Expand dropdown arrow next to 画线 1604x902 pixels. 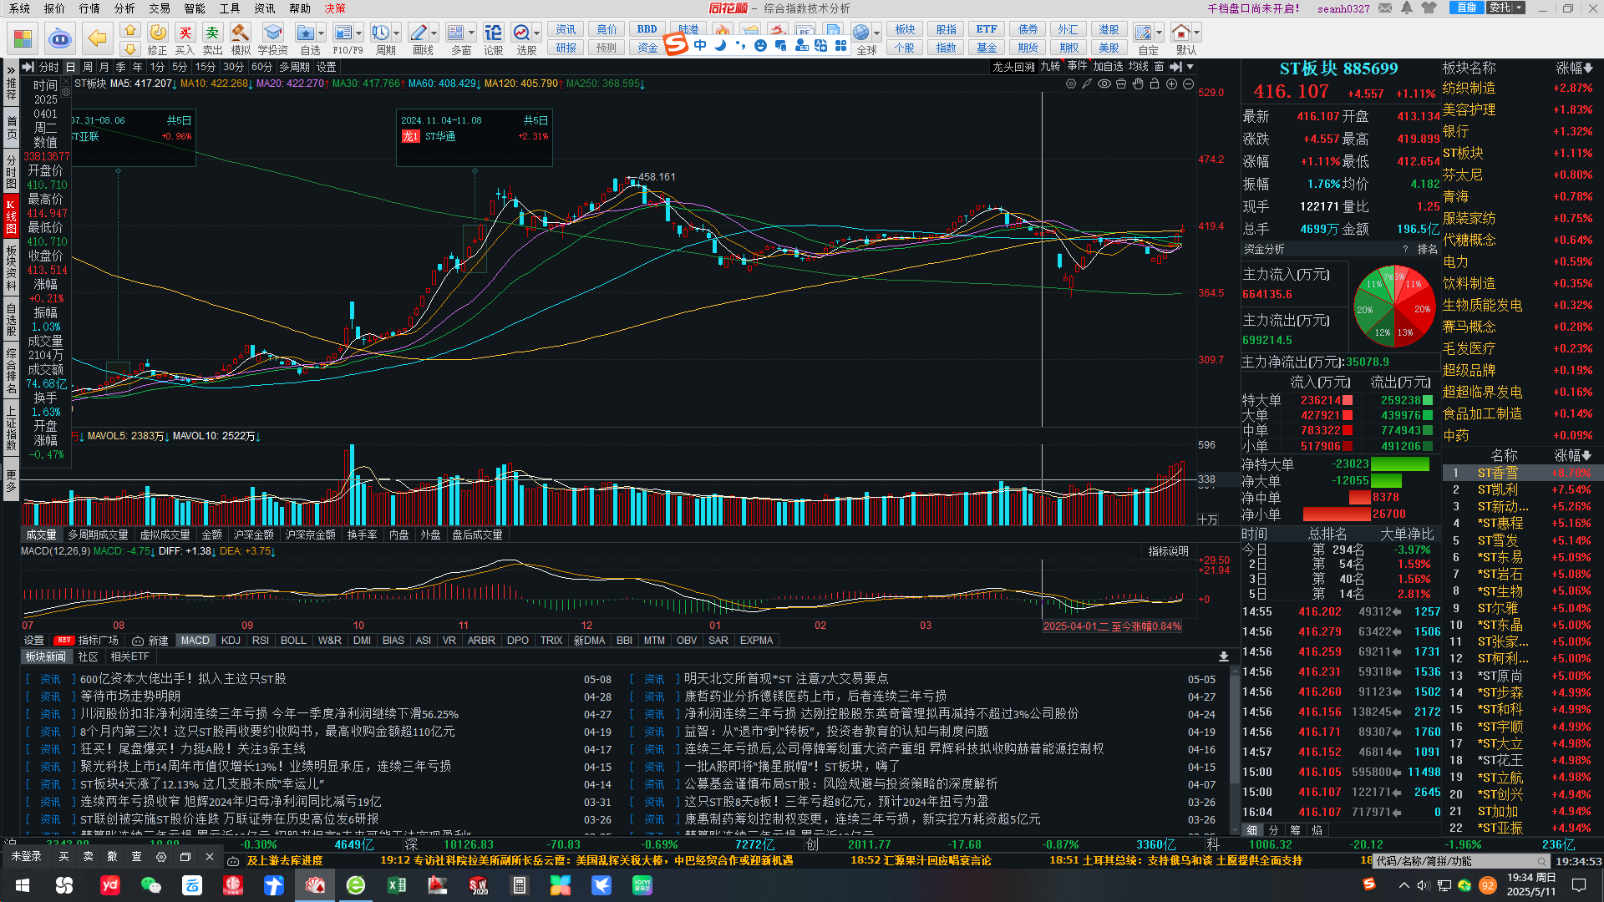click(434, 33)
